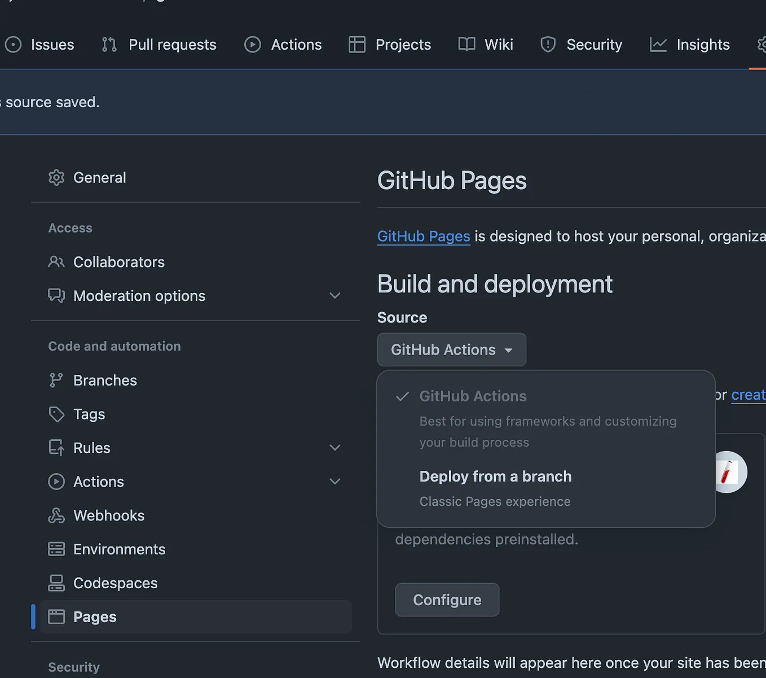766x678 pixels.
Task: Click the Security shield icon
Action: coord(548,45)
